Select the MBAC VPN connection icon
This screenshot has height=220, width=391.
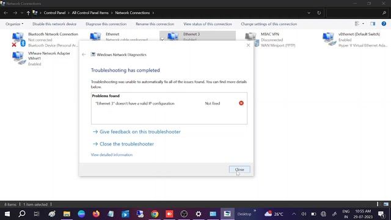252,39
